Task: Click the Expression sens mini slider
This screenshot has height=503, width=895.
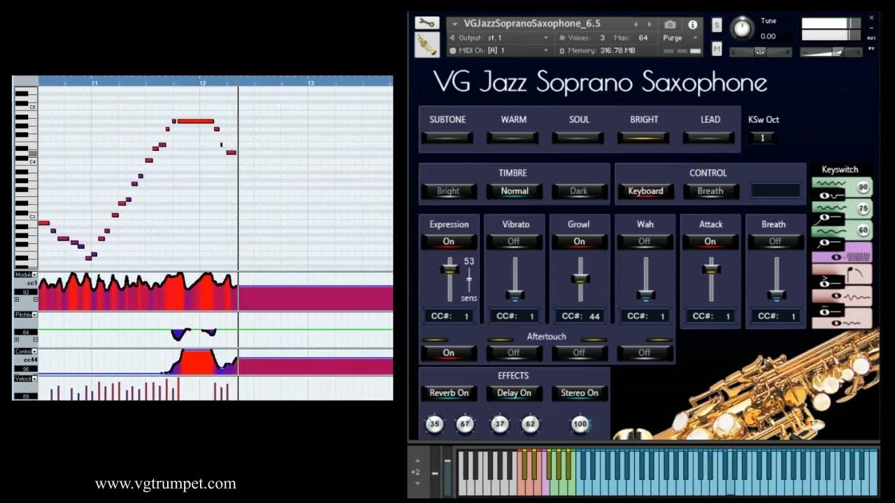Action: (469, 280)
